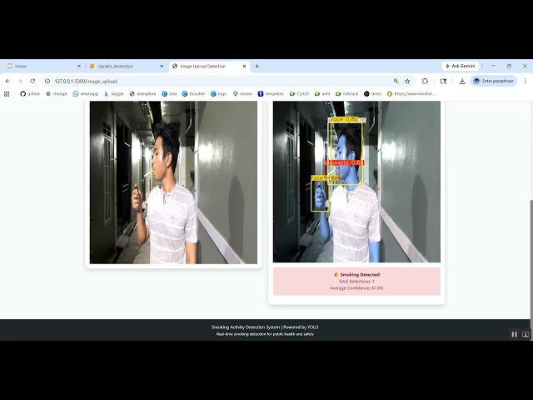The height and width of the screenshot is (400, 533).
Task: Open the https://www.vikalist bookmark
Action: point(411,94)
